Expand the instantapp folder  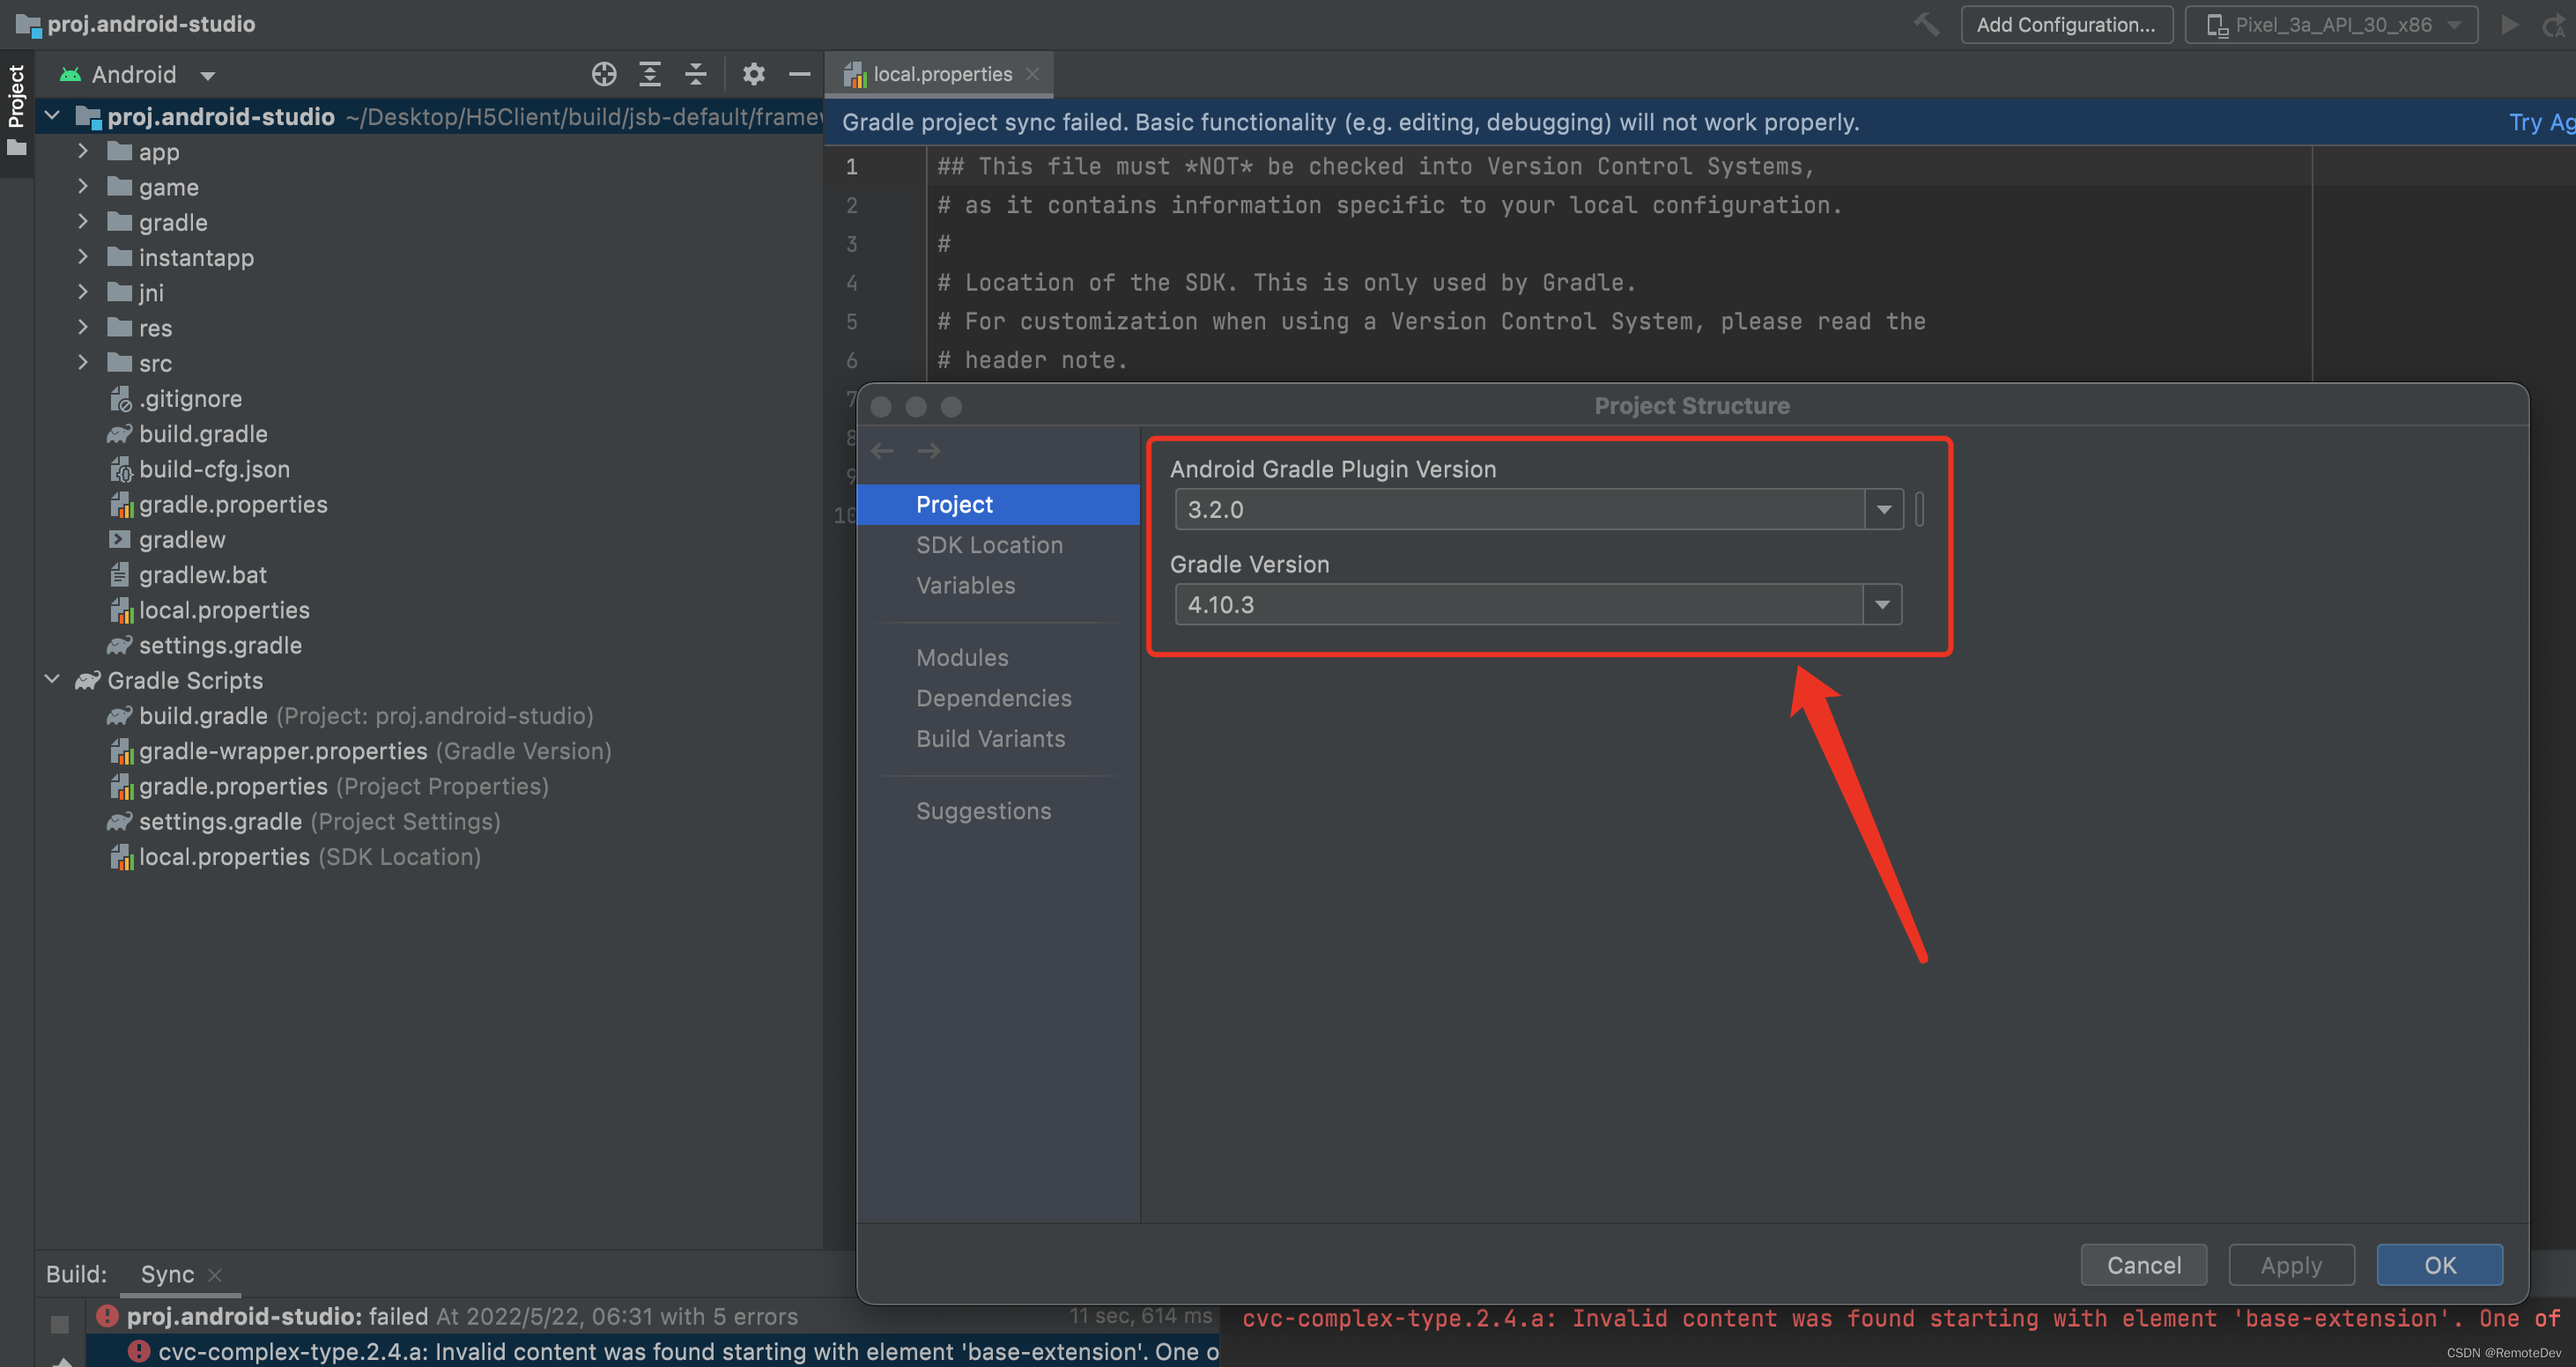[x=83, y=257]
